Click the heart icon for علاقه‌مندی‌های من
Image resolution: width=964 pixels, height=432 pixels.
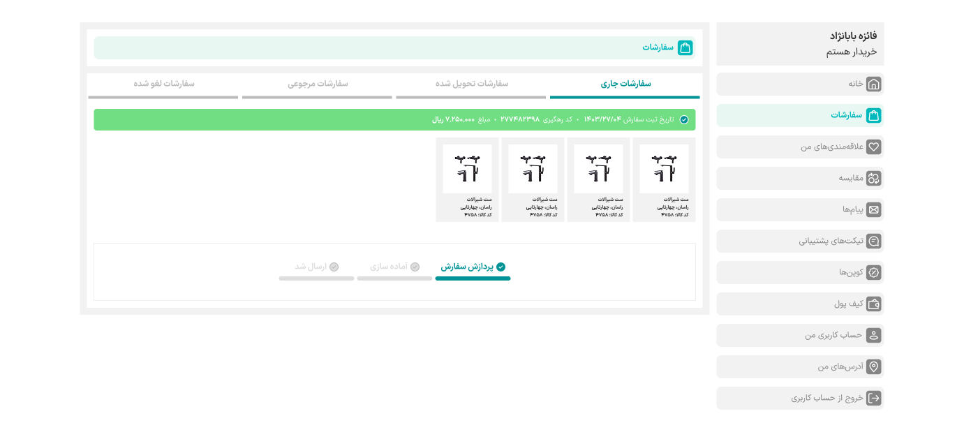tap(873, 147)
